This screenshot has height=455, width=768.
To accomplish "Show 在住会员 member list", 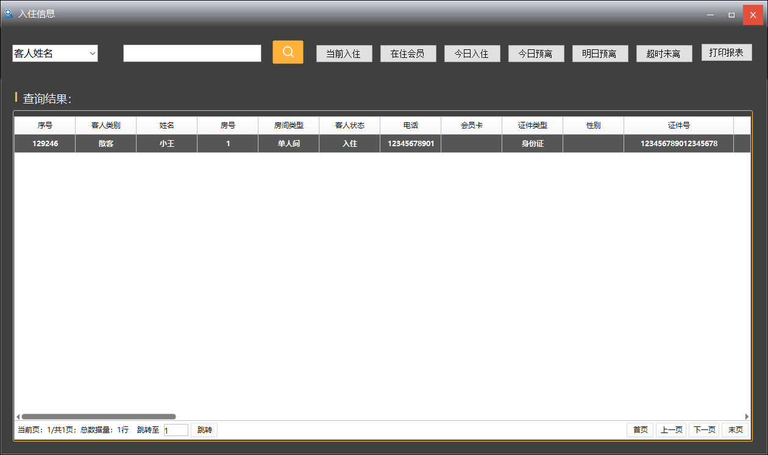I will [x=408, y=54].
